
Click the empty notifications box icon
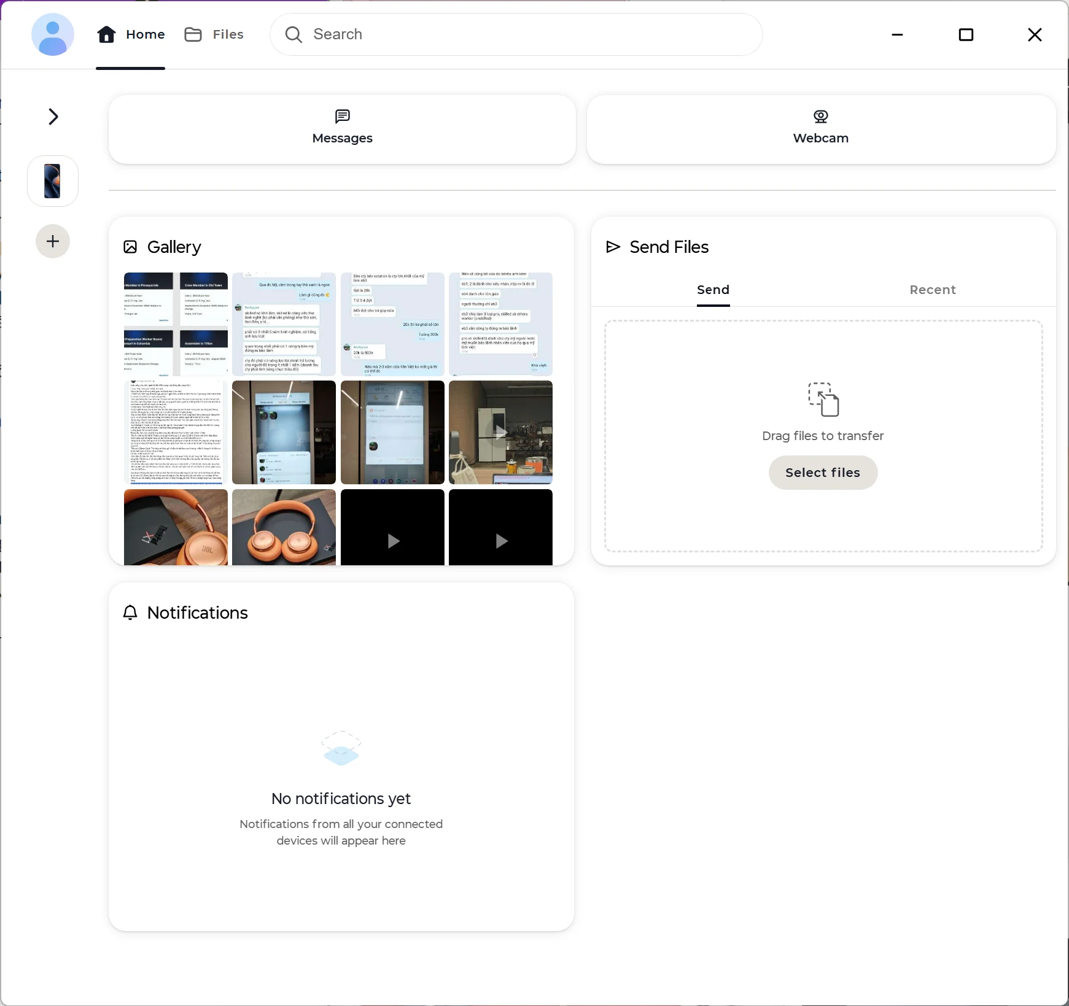coord(341,748)
